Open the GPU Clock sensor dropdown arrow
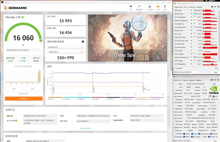Image resolution: width=220 pixels, height=142 pixels. coord(191,10)
